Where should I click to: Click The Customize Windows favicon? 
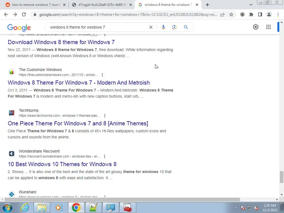(x=12, y=72)
